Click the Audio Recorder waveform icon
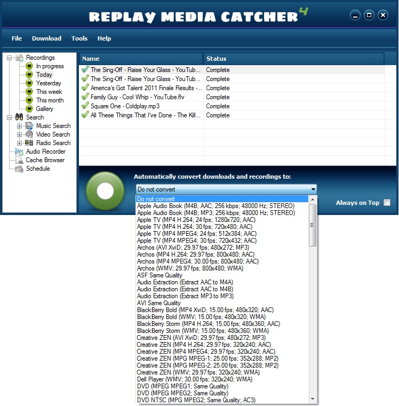399x406 pixels. [x=19, y=152]
